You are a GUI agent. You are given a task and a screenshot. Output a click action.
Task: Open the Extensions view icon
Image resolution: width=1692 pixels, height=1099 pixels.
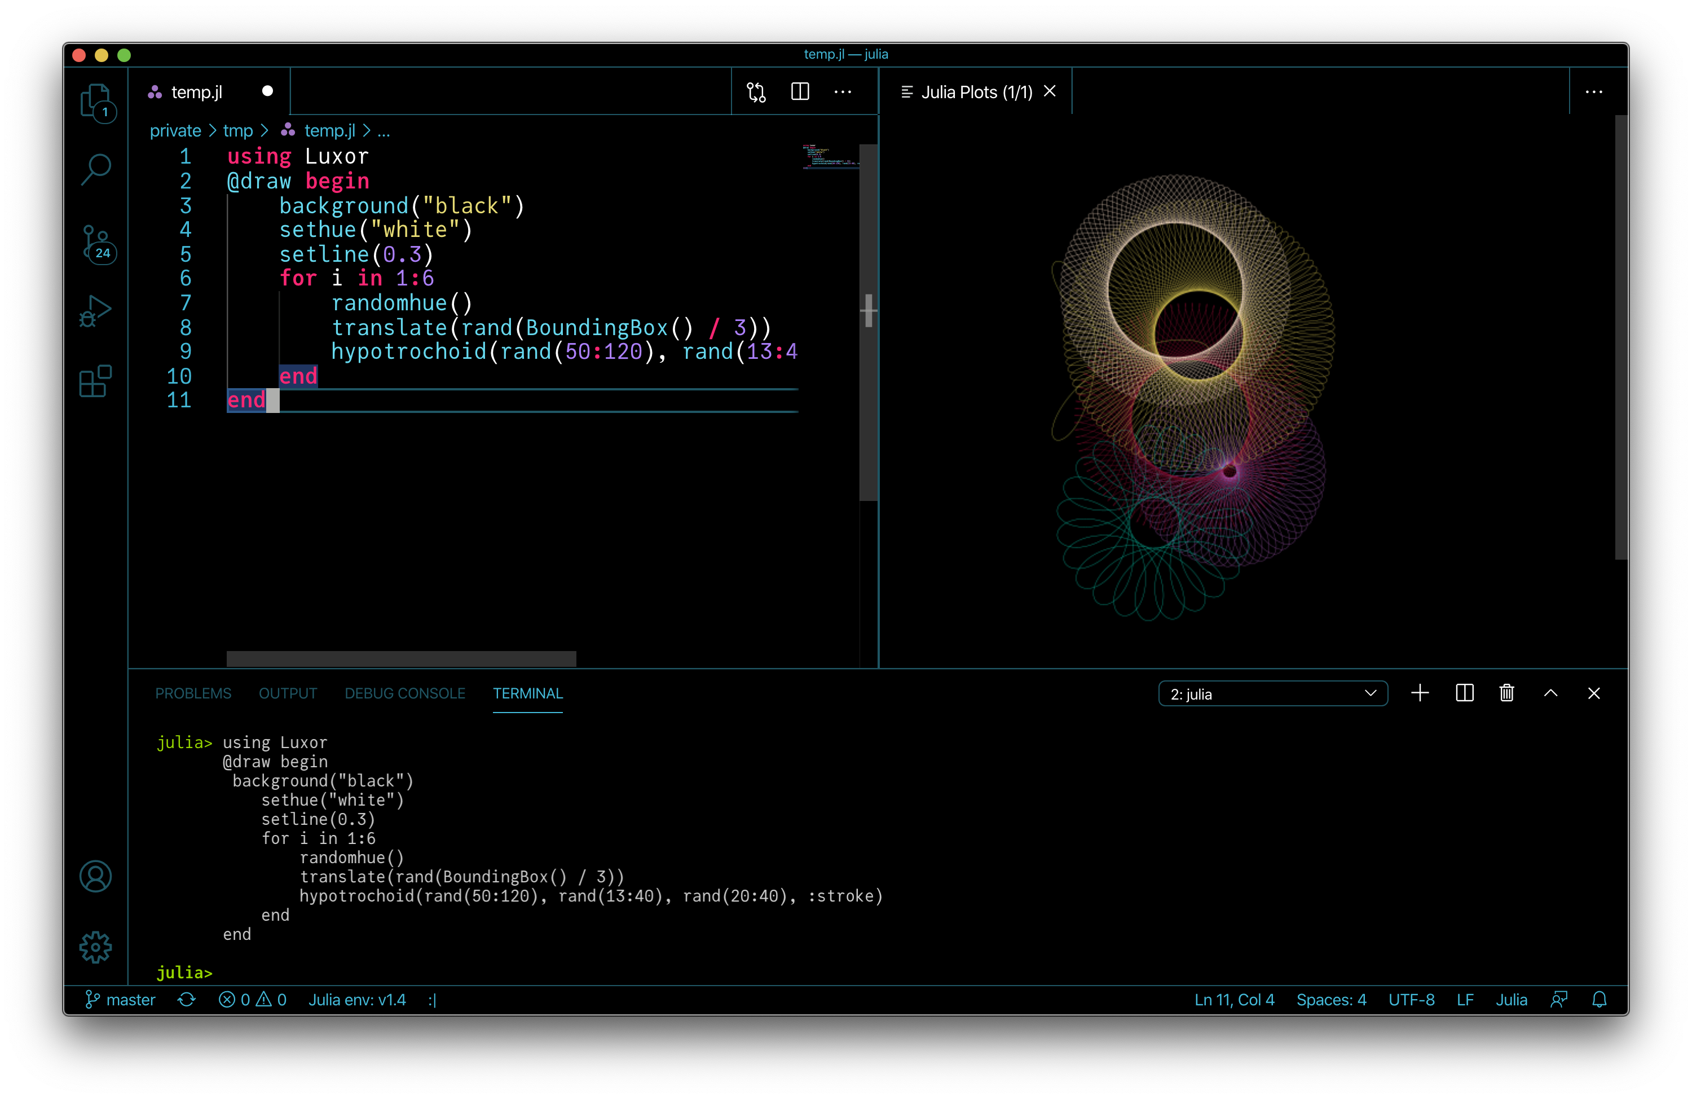pos(96,381)
